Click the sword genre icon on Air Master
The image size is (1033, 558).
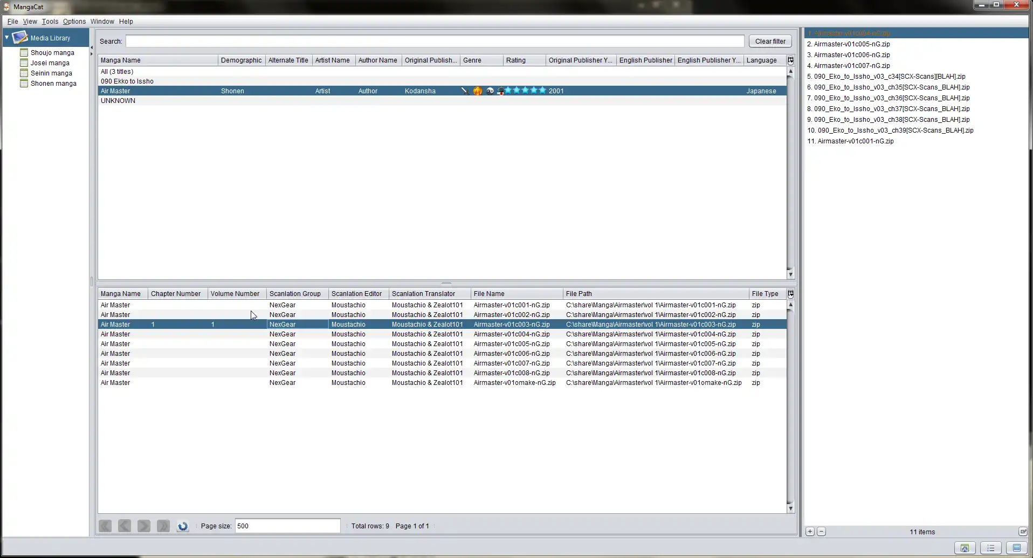click(465, 91)
